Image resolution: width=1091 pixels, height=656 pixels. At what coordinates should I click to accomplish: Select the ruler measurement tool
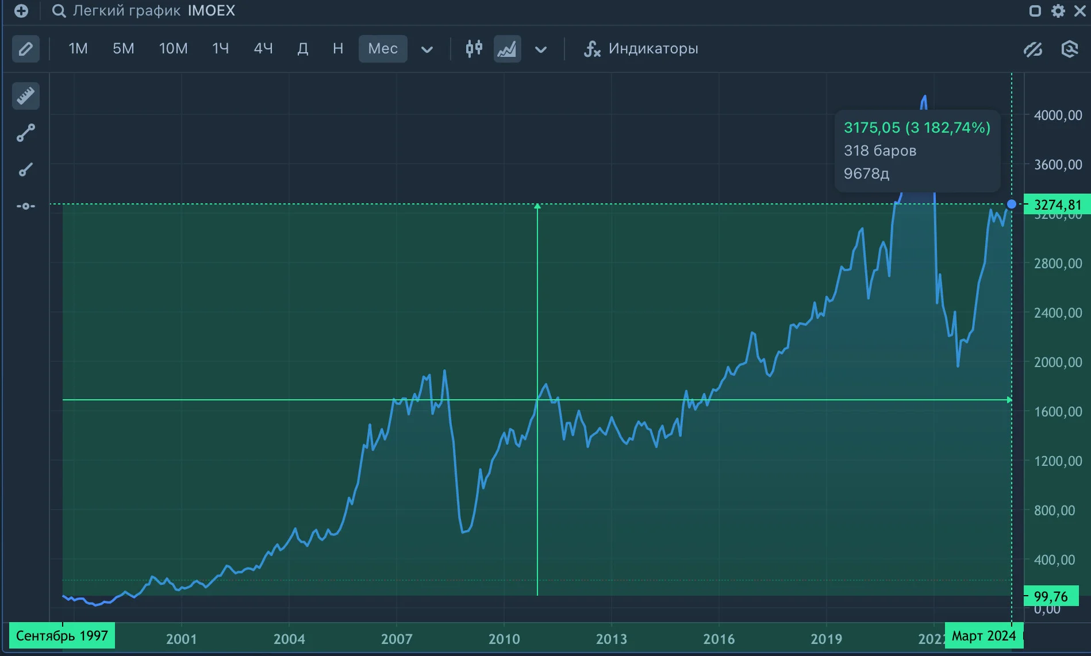(x=26, y=95)
